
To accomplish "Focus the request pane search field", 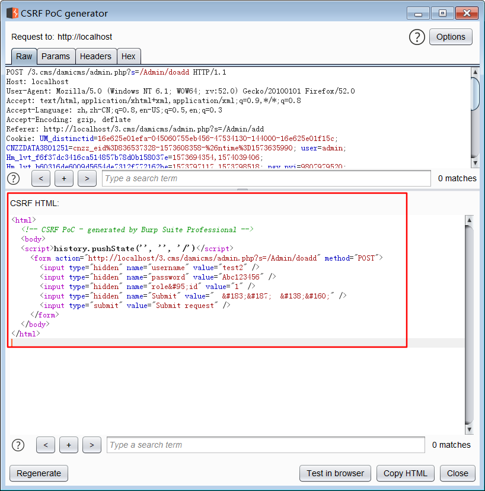I will click(x=266, y=178).
